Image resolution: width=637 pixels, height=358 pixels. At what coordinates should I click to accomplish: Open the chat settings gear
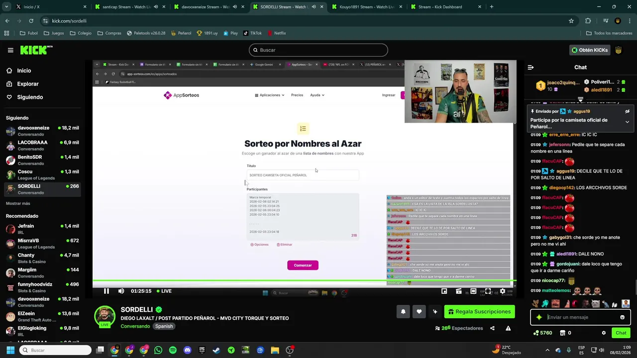(604, 333)
